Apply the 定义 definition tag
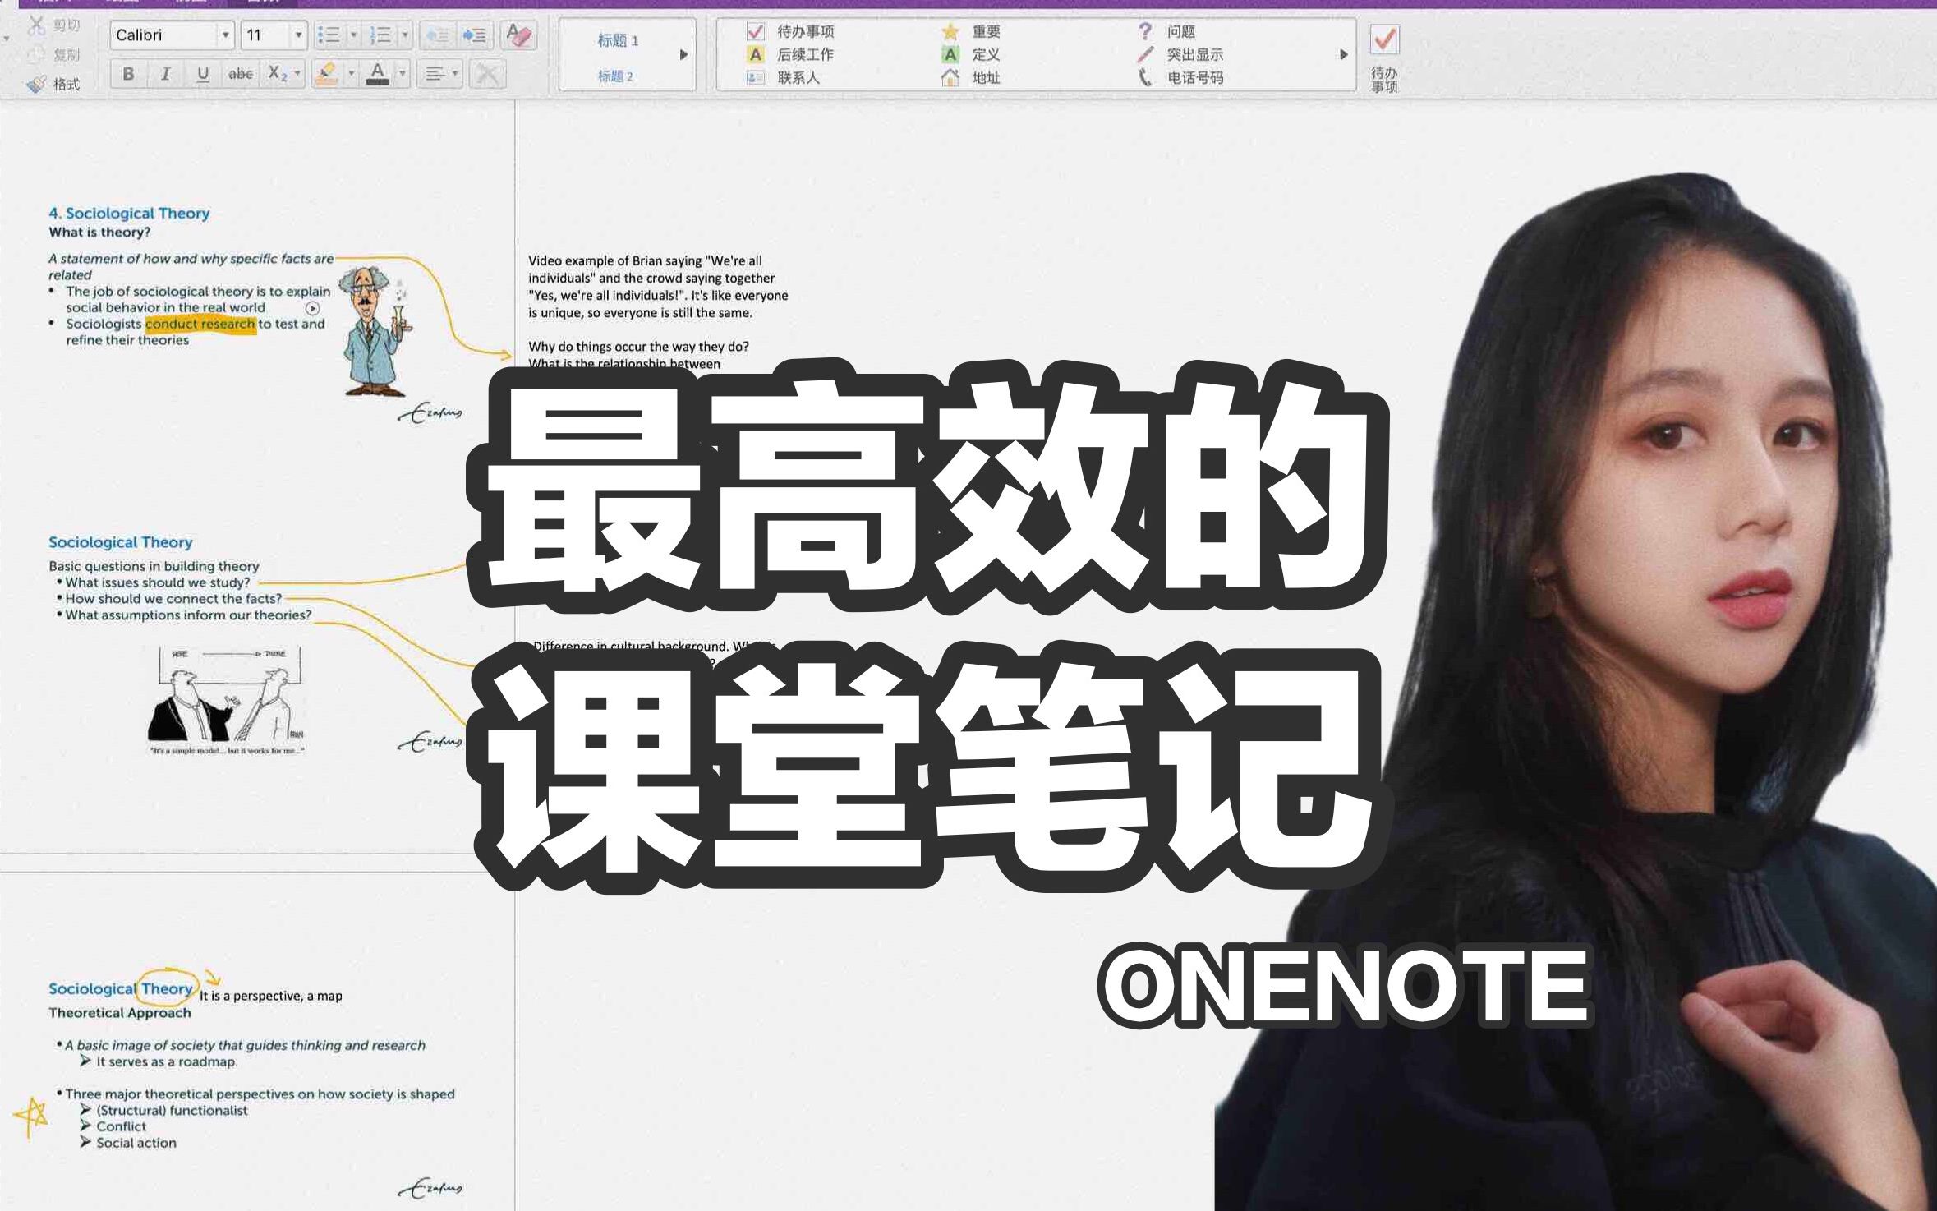This screenshot has height=1211, width=1937. pyautogui.click(x=971, y=55)
